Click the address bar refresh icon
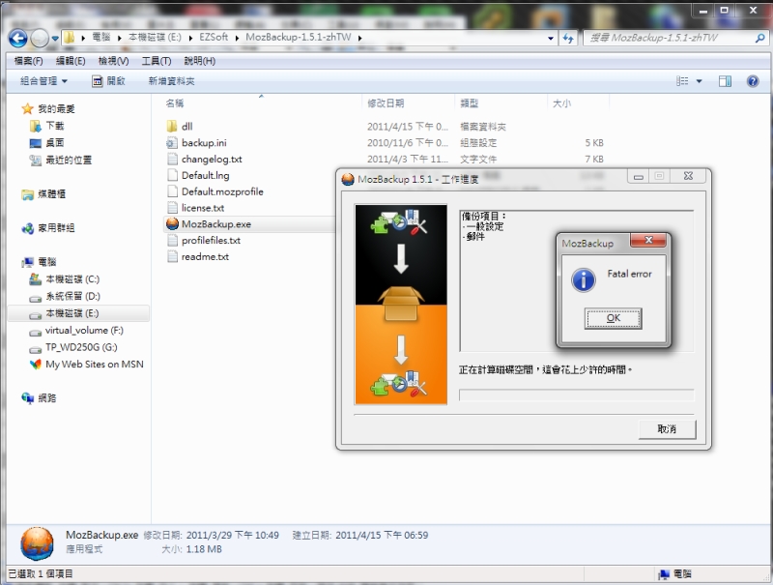This screenshot has height=585, width=773. pos(570,38)
